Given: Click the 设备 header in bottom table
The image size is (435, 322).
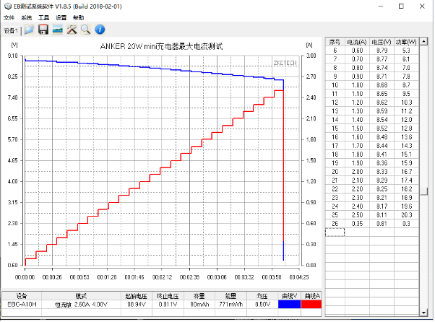Looking at the screenshot, I should [x=22, y=296].
